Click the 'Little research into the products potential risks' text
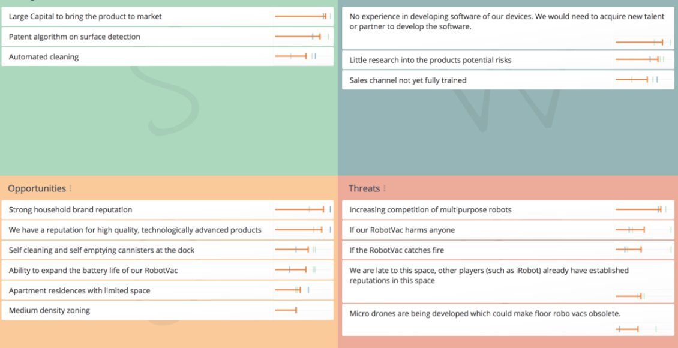Viewport: 678px width, 348px height. pyautogui.click(x=430, y=60)
